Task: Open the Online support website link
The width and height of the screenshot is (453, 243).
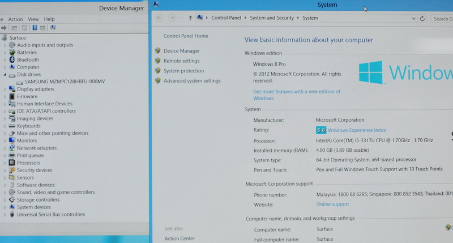Action: click(332, 204)
